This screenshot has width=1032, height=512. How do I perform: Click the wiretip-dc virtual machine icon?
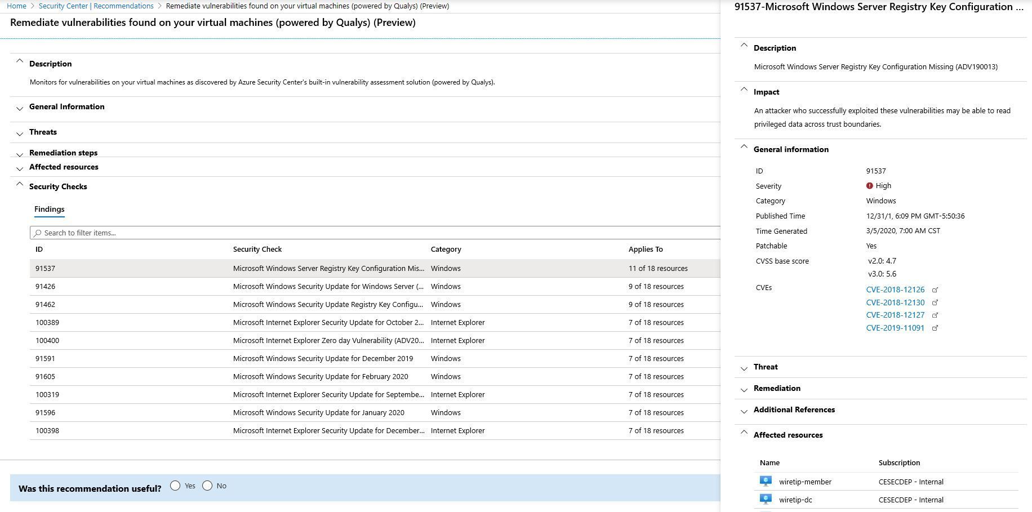[766, 499]
